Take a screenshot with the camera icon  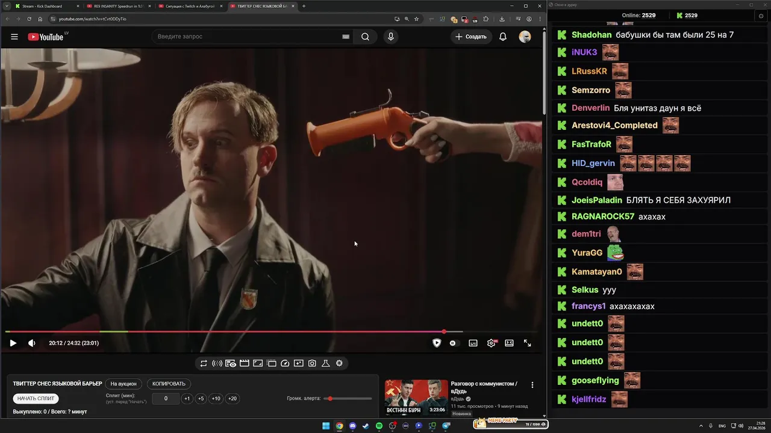(x=312, y=363)
